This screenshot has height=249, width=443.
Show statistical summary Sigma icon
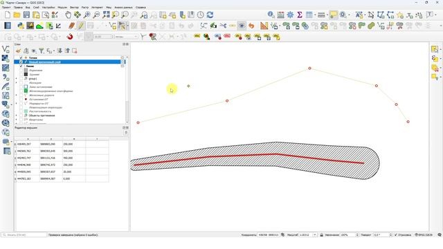click(300, 15)
